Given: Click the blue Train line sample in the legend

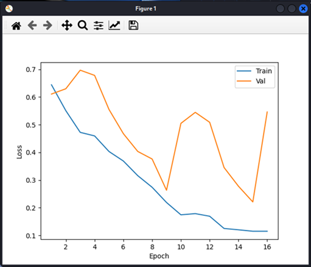Looking at the screenshot, I should [x=244, y=71].
